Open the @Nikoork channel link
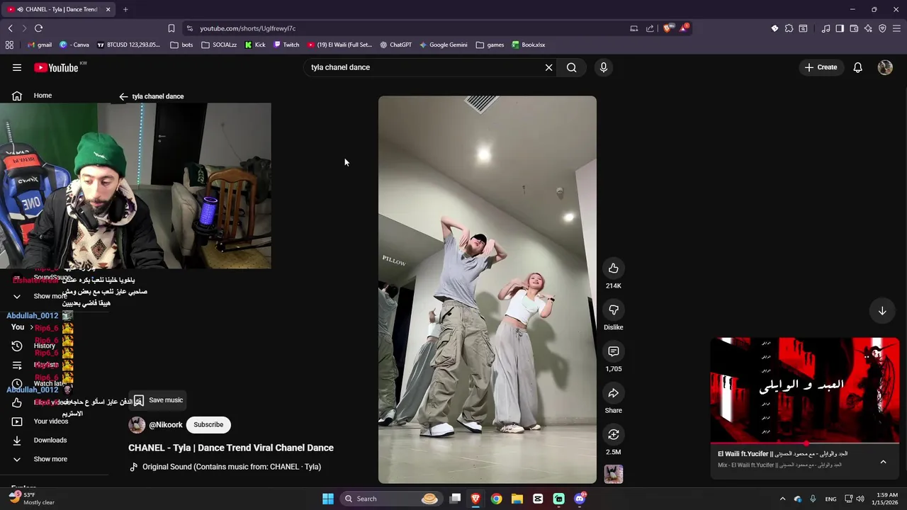Viewport: 907px width, 510px height. point(166,425)
